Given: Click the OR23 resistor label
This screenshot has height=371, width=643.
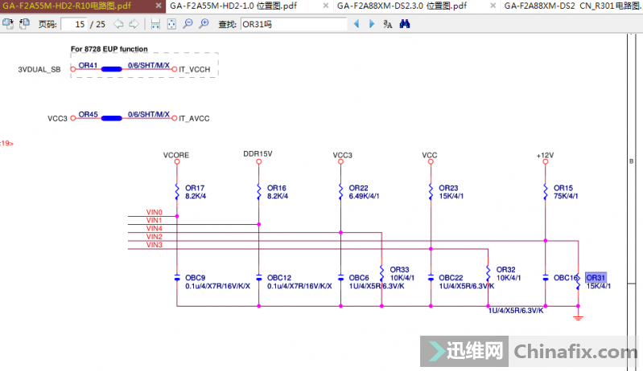Looking at the screenshot, I should 448,188.
